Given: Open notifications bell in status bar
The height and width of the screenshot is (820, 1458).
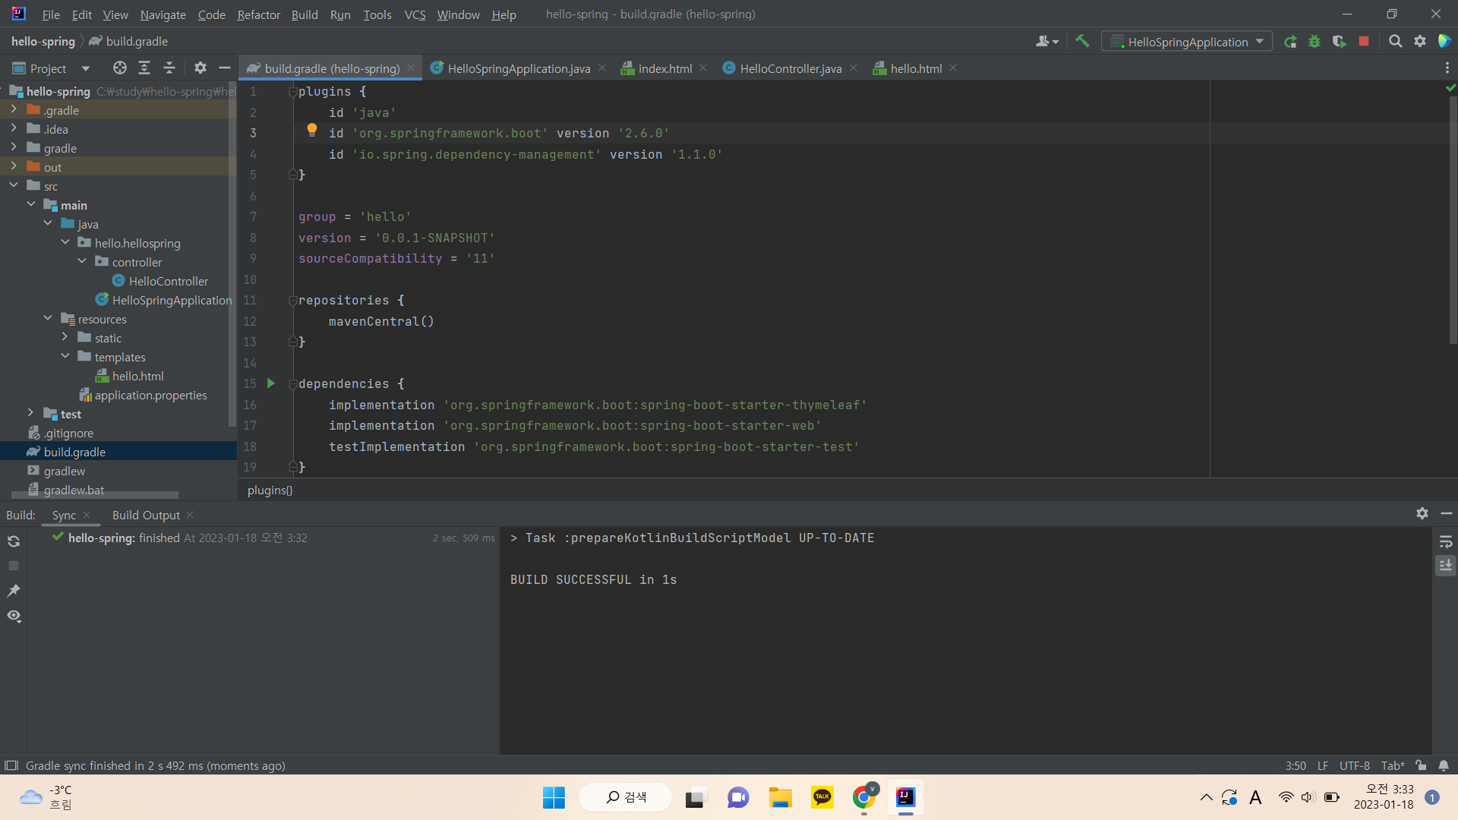Looking at the screenshot, I should [x=1444, y=765].
